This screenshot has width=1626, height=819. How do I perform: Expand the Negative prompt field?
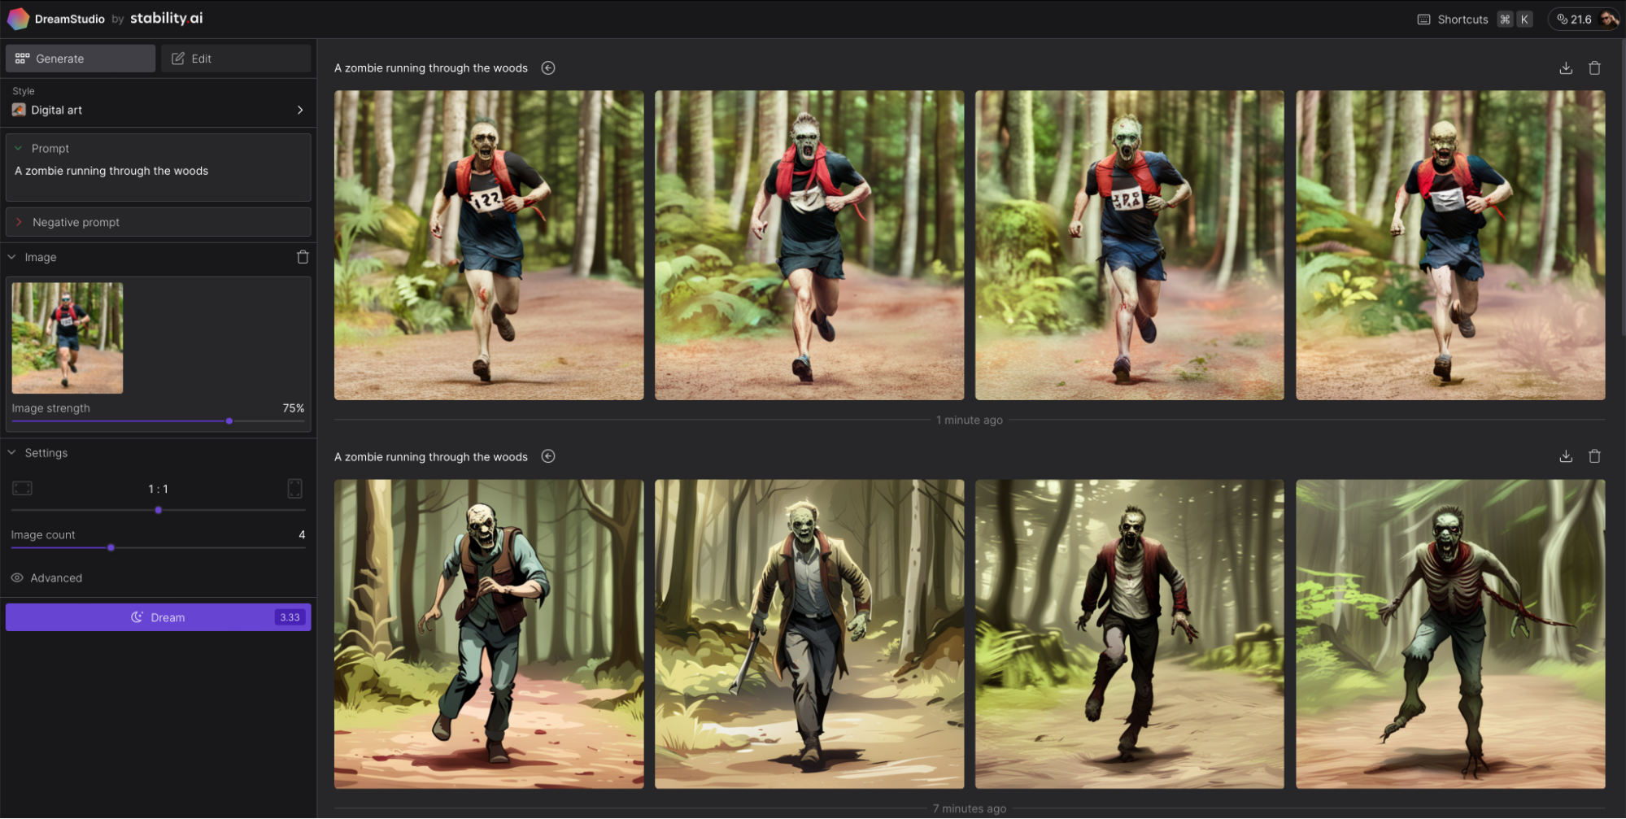[76, 222]
